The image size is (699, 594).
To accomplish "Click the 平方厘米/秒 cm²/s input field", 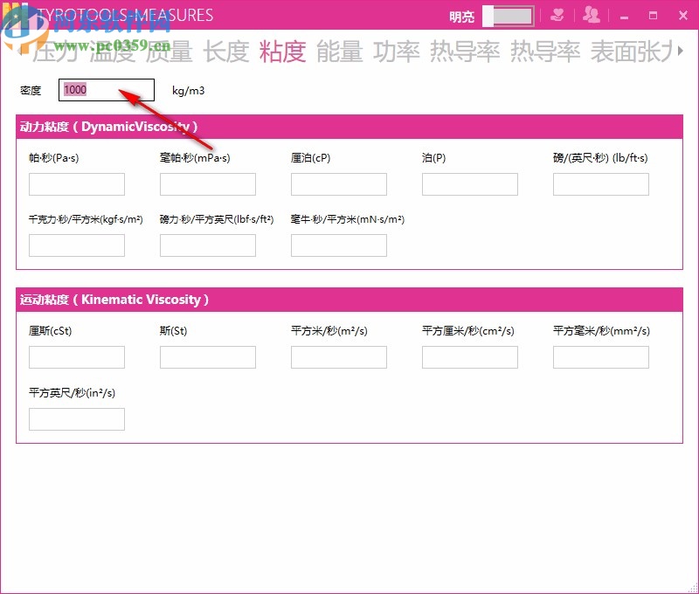I will click(470, 357).
